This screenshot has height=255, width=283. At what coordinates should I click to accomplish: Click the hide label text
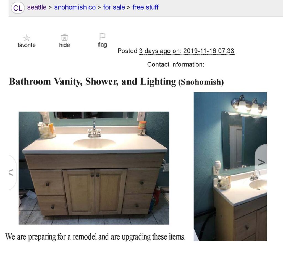[64, 45]
